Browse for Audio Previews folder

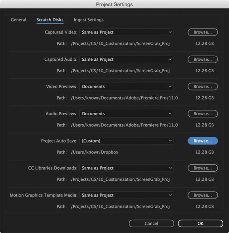203,114
